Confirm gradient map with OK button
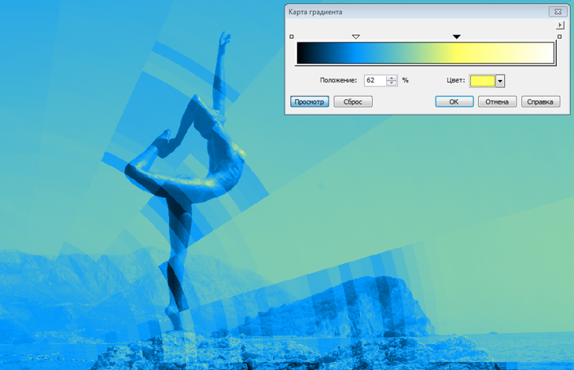 [x=454, y=101]
